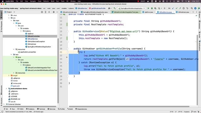Run SpringBootWireMockApplication with the green play icon
This screenshot has height=113, width=201.
click(148, 8)
